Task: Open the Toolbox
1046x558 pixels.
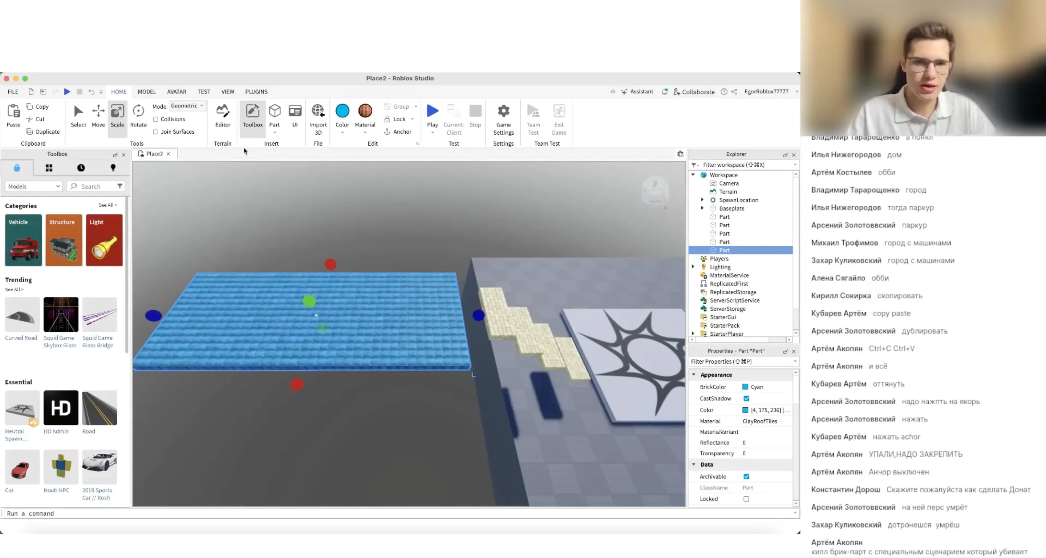Action: pyautogui.click(x=252, y=115)
